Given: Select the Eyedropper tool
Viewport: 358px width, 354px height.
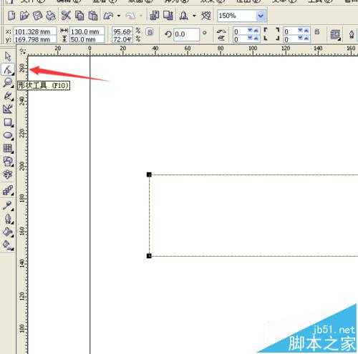Looking at the screenshot, I should [x=8, y=205].
